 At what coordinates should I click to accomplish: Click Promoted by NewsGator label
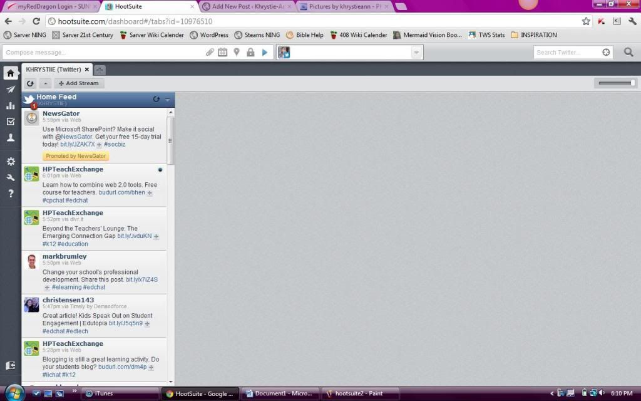coord(76,156)
